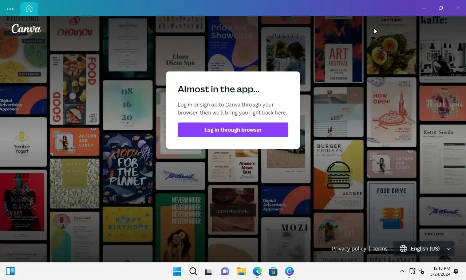Screen dimensions: 466x280
Task: Click the MOZI design thumbnail
Action: click(x=286, y=240)
